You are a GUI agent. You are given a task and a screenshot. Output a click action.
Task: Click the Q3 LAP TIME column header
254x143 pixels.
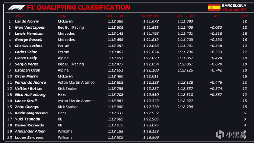[185, 16]
